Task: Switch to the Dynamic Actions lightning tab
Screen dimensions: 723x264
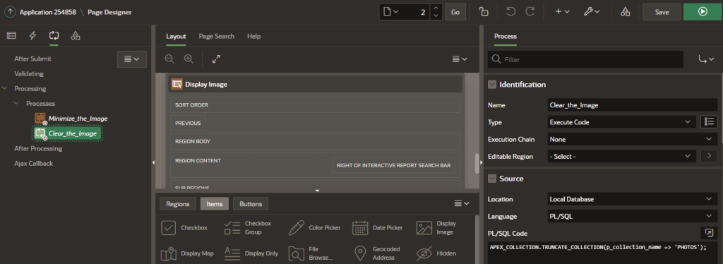Action: [32, 36]
